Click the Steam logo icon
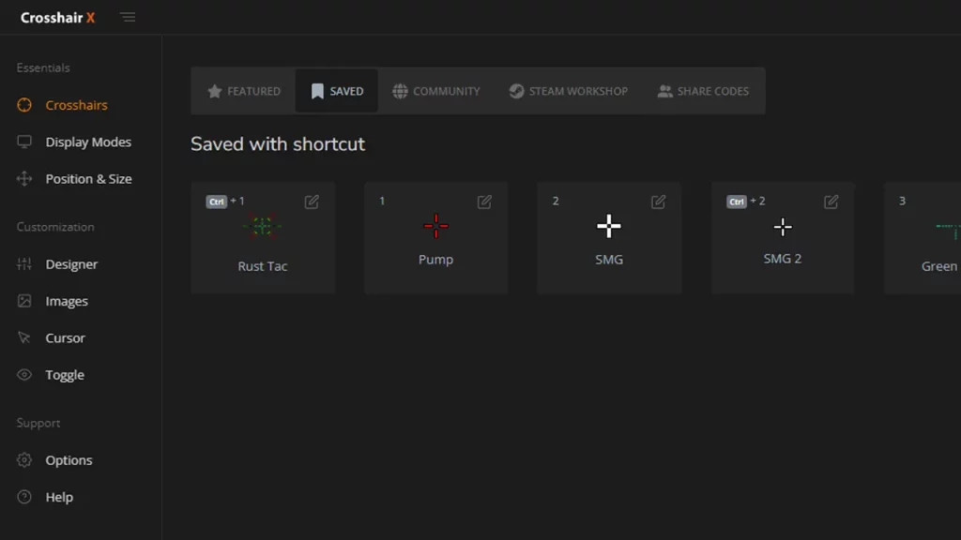Image resolution: width=961 pixels, height=540 pixels. pos(517,91)
